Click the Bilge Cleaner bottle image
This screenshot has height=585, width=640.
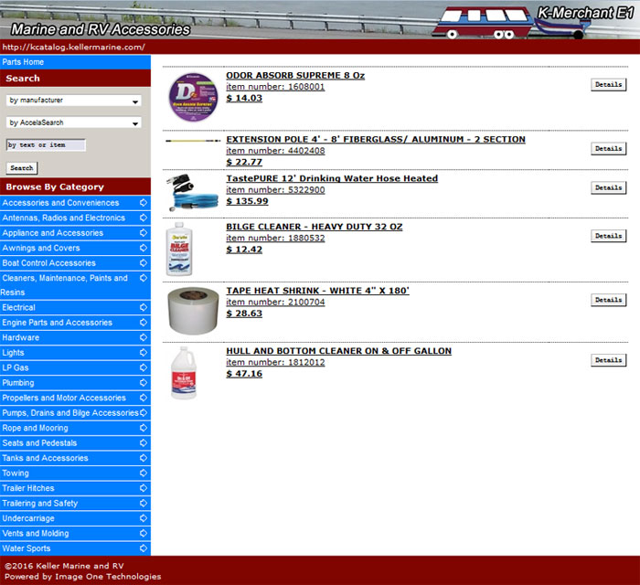(x=179, y=250)
